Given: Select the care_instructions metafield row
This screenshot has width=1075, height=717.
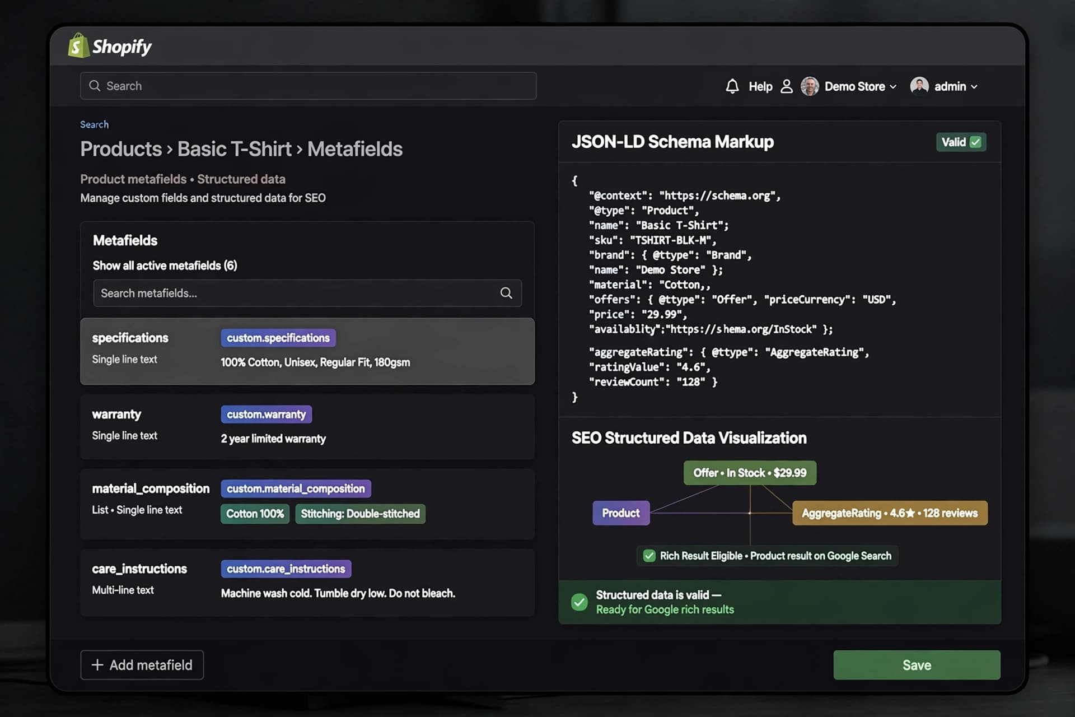Looking at the screenshot, I should pos(307,583).
